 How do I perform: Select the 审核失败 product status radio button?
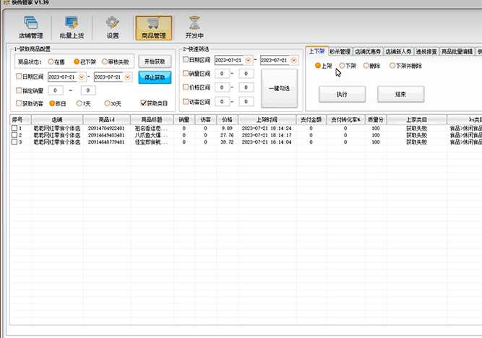(105, 62)
